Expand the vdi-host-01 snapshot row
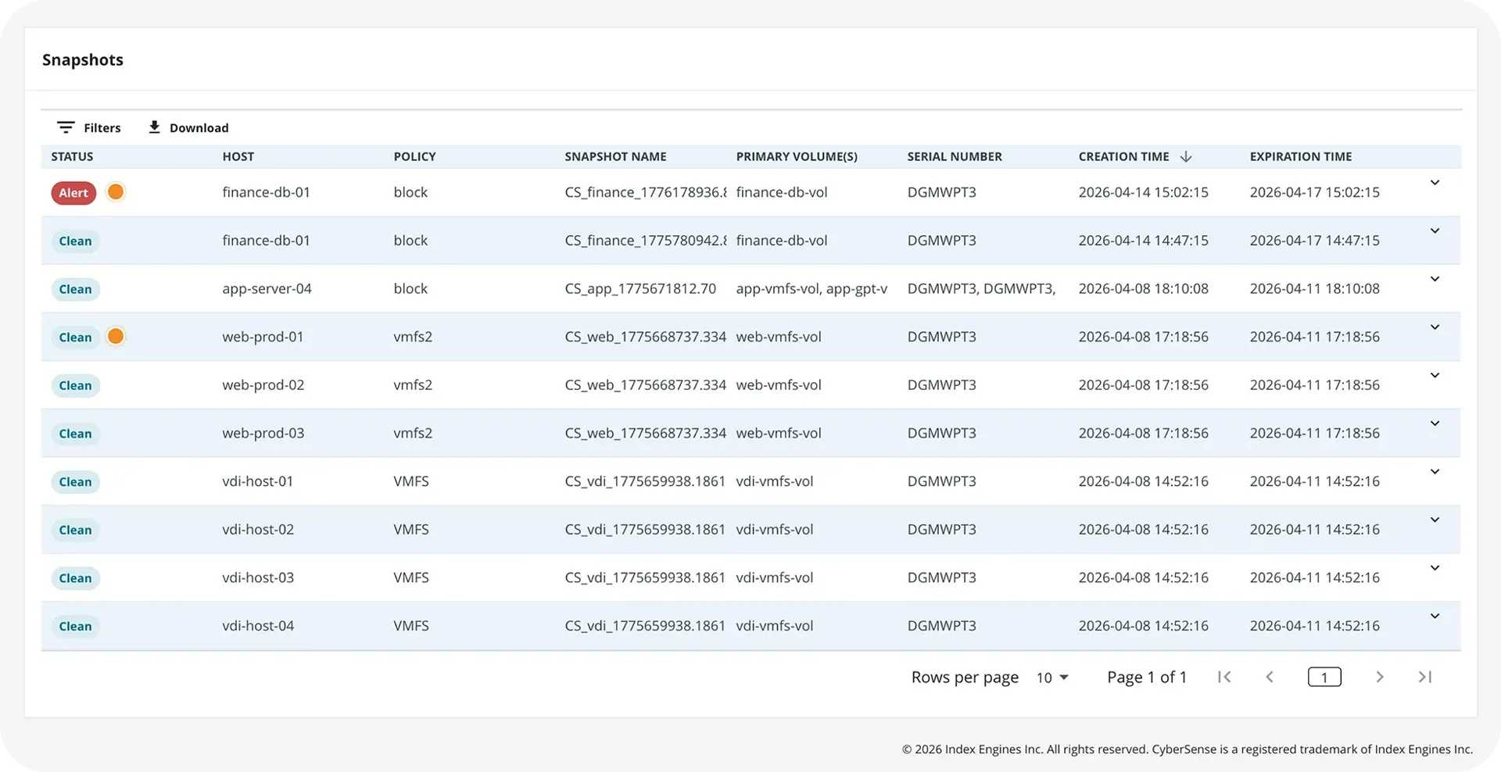Screen dimensions: 1501x772 tap(1435, 472)
